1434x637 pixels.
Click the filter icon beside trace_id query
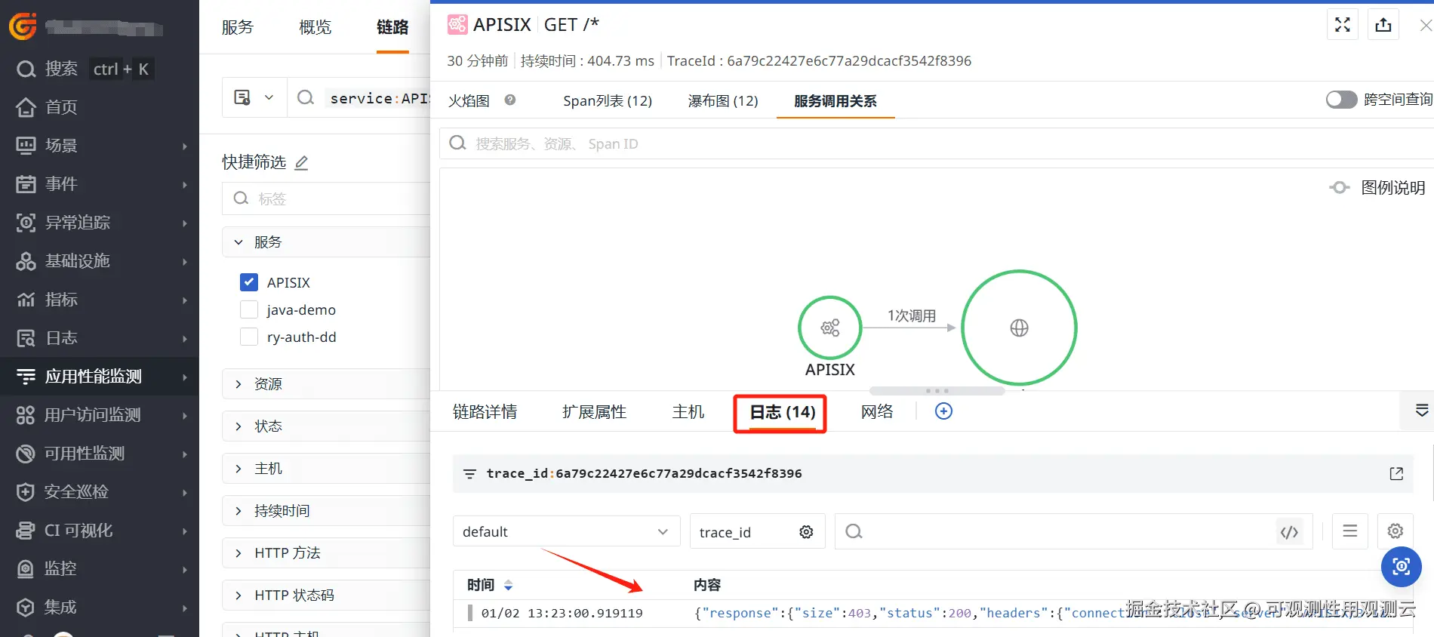[469, 474]
